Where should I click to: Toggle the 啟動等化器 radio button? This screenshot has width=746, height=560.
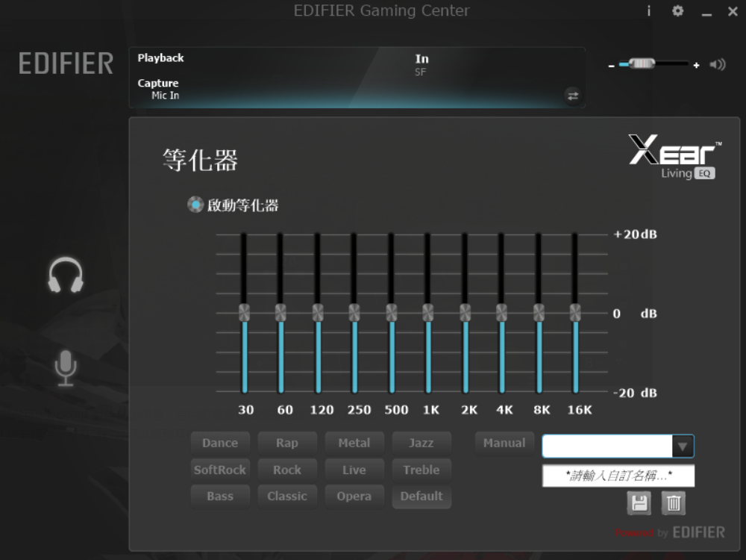[x=195, y=205]
